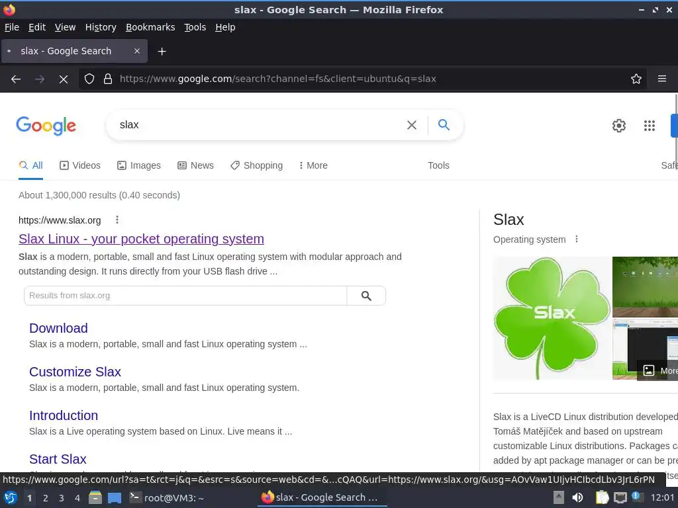
Task: Go back to the previous page
Action: (16, 79)
